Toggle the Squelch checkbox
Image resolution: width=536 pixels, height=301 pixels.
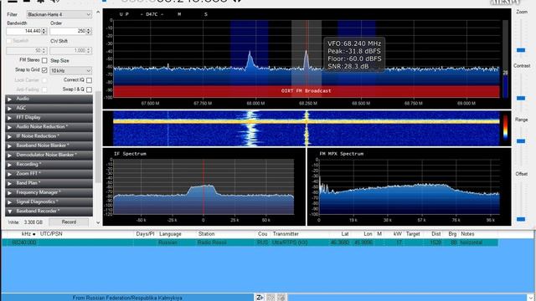(9, 41)
